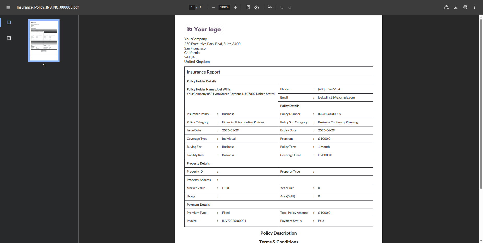Viewport: 483px width, 243px height.
Task: Download the insurance policy PDF
Action: [456, 7]
